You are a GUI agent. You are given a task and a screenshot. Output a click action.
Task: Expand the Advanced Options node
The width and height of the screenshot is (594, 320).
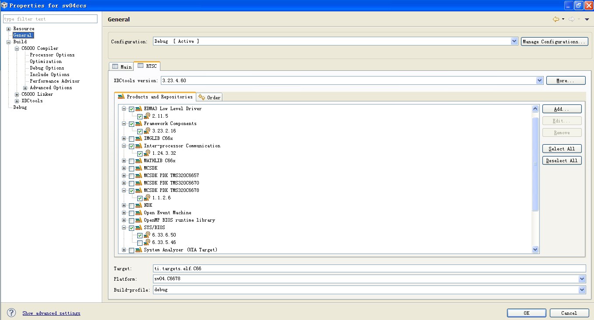pyautogui.click(x=25, y=88)
